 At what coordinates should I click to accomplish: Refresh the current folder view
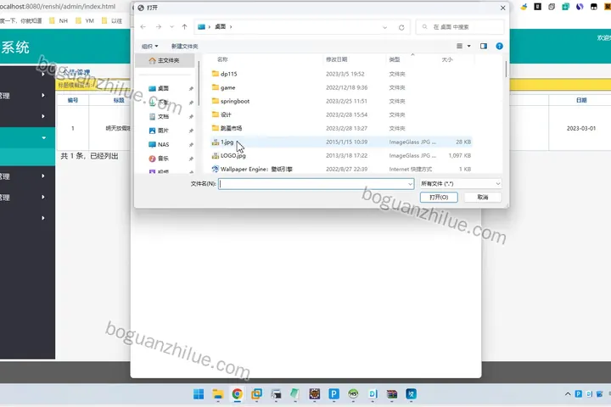401,27
